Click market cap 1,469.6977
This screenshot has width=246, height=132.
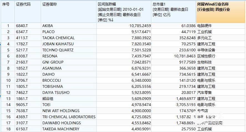pos(186,99)
